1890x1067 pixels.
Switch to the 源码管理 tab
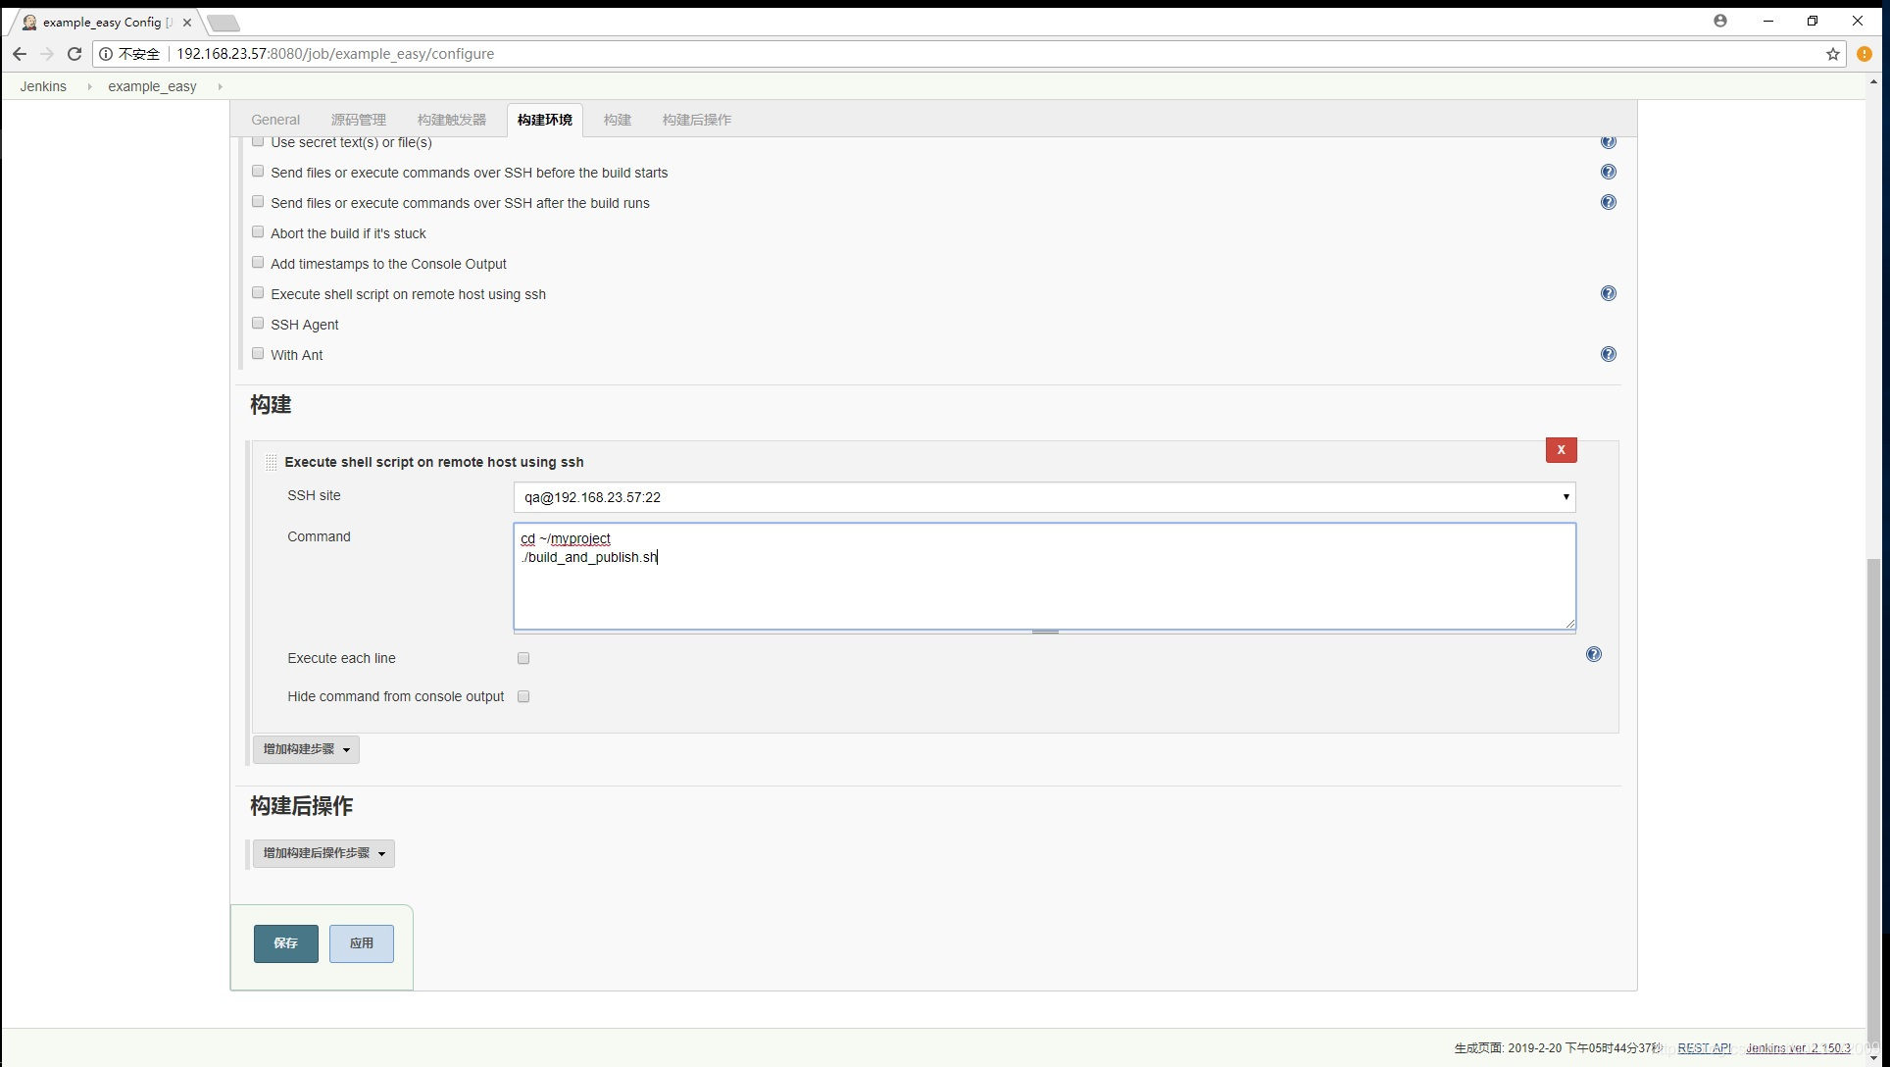click(x=359, y=120)
